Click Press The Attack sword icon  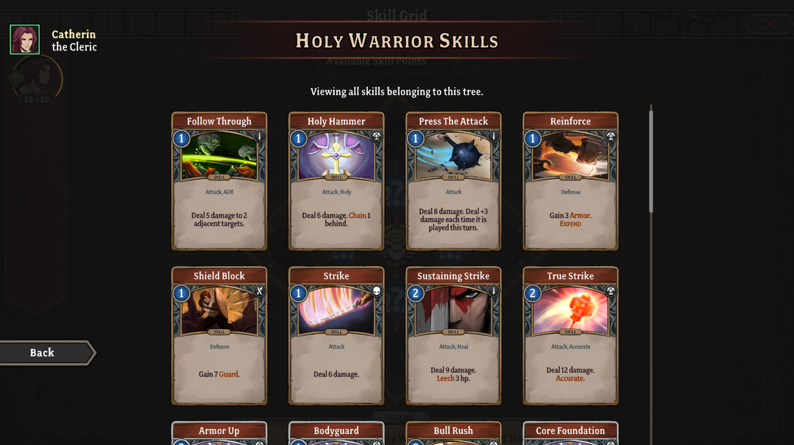pyautogui.click(x=494, y=136)
